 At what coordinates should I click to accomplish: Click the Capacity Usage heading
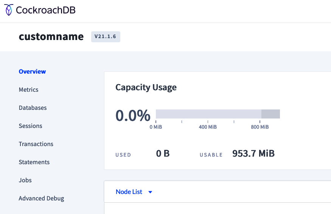point(146,88)
